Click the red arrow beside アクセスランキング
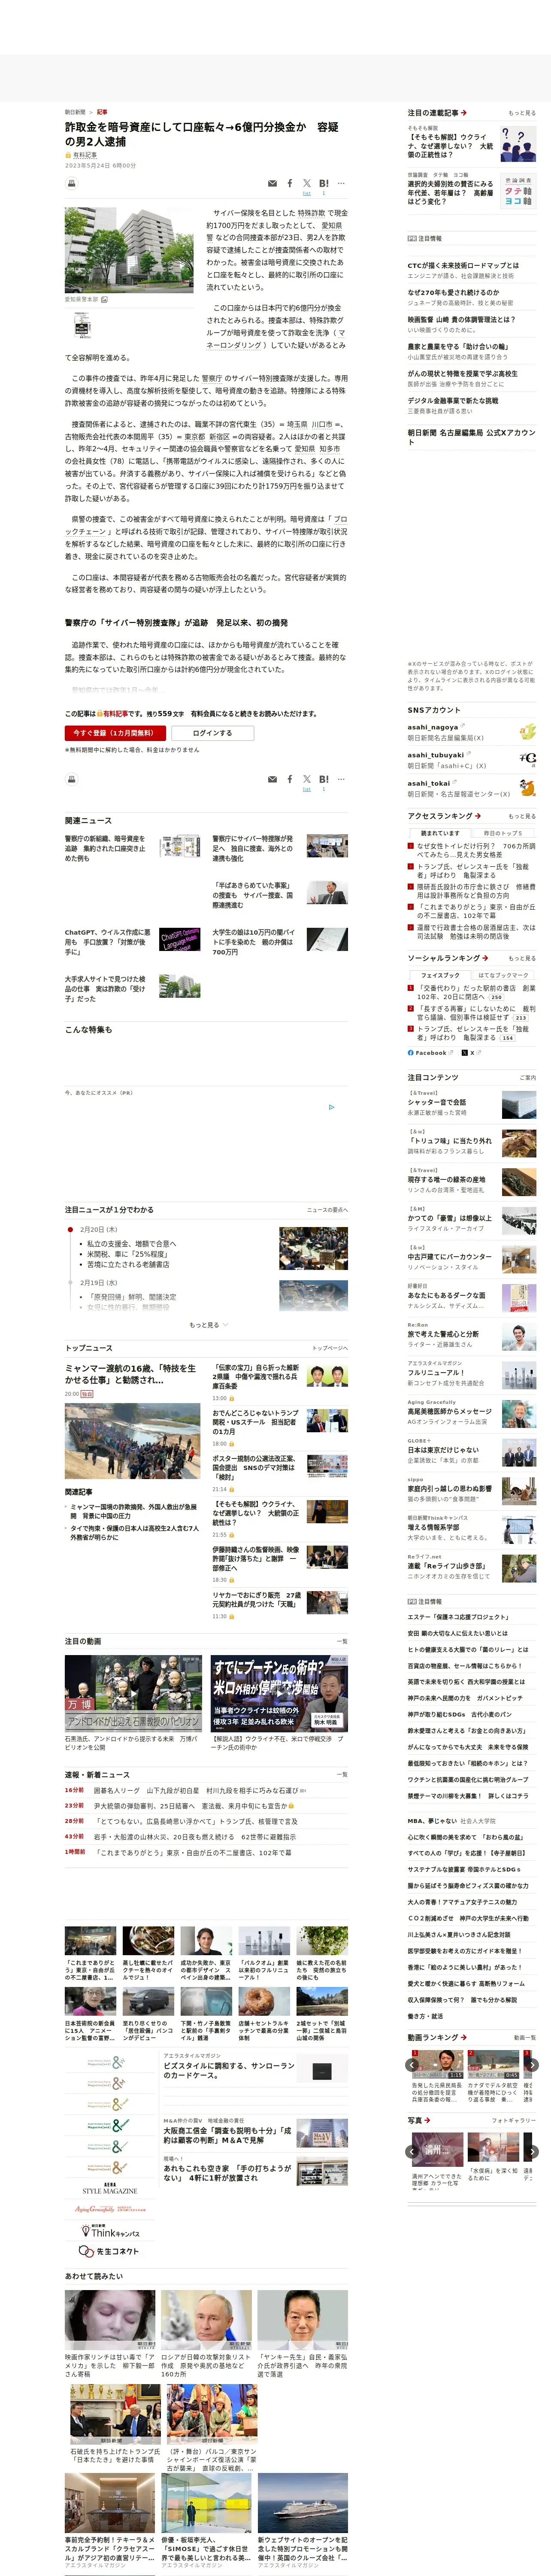 [x=477, y=816]
